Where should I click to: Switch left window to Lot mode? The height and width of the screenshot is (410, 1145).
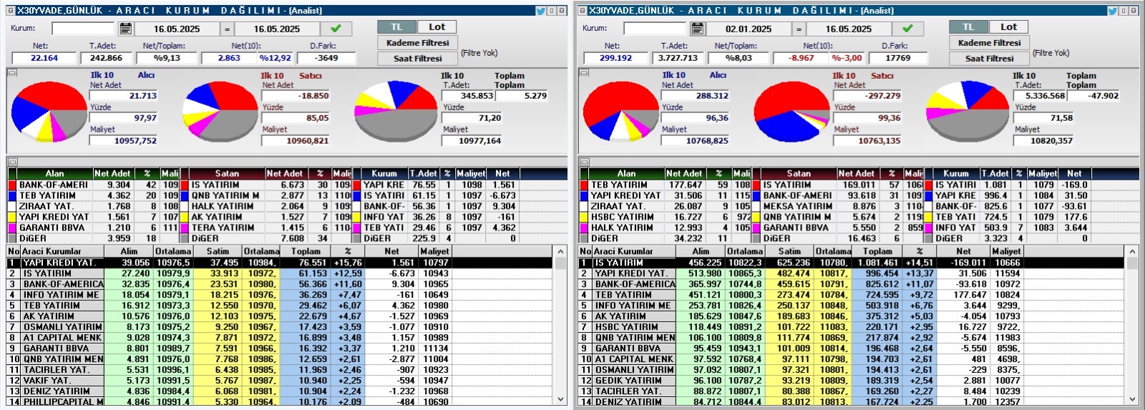click(437, 27)
